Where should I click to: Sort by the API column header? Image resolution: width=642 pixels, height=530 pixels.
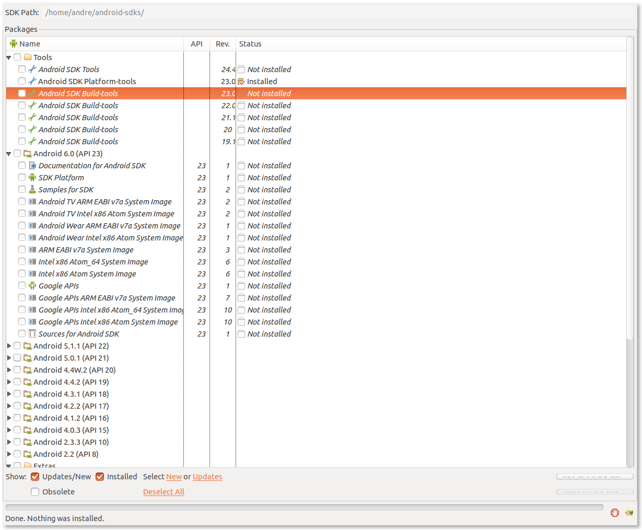[196, 44]
